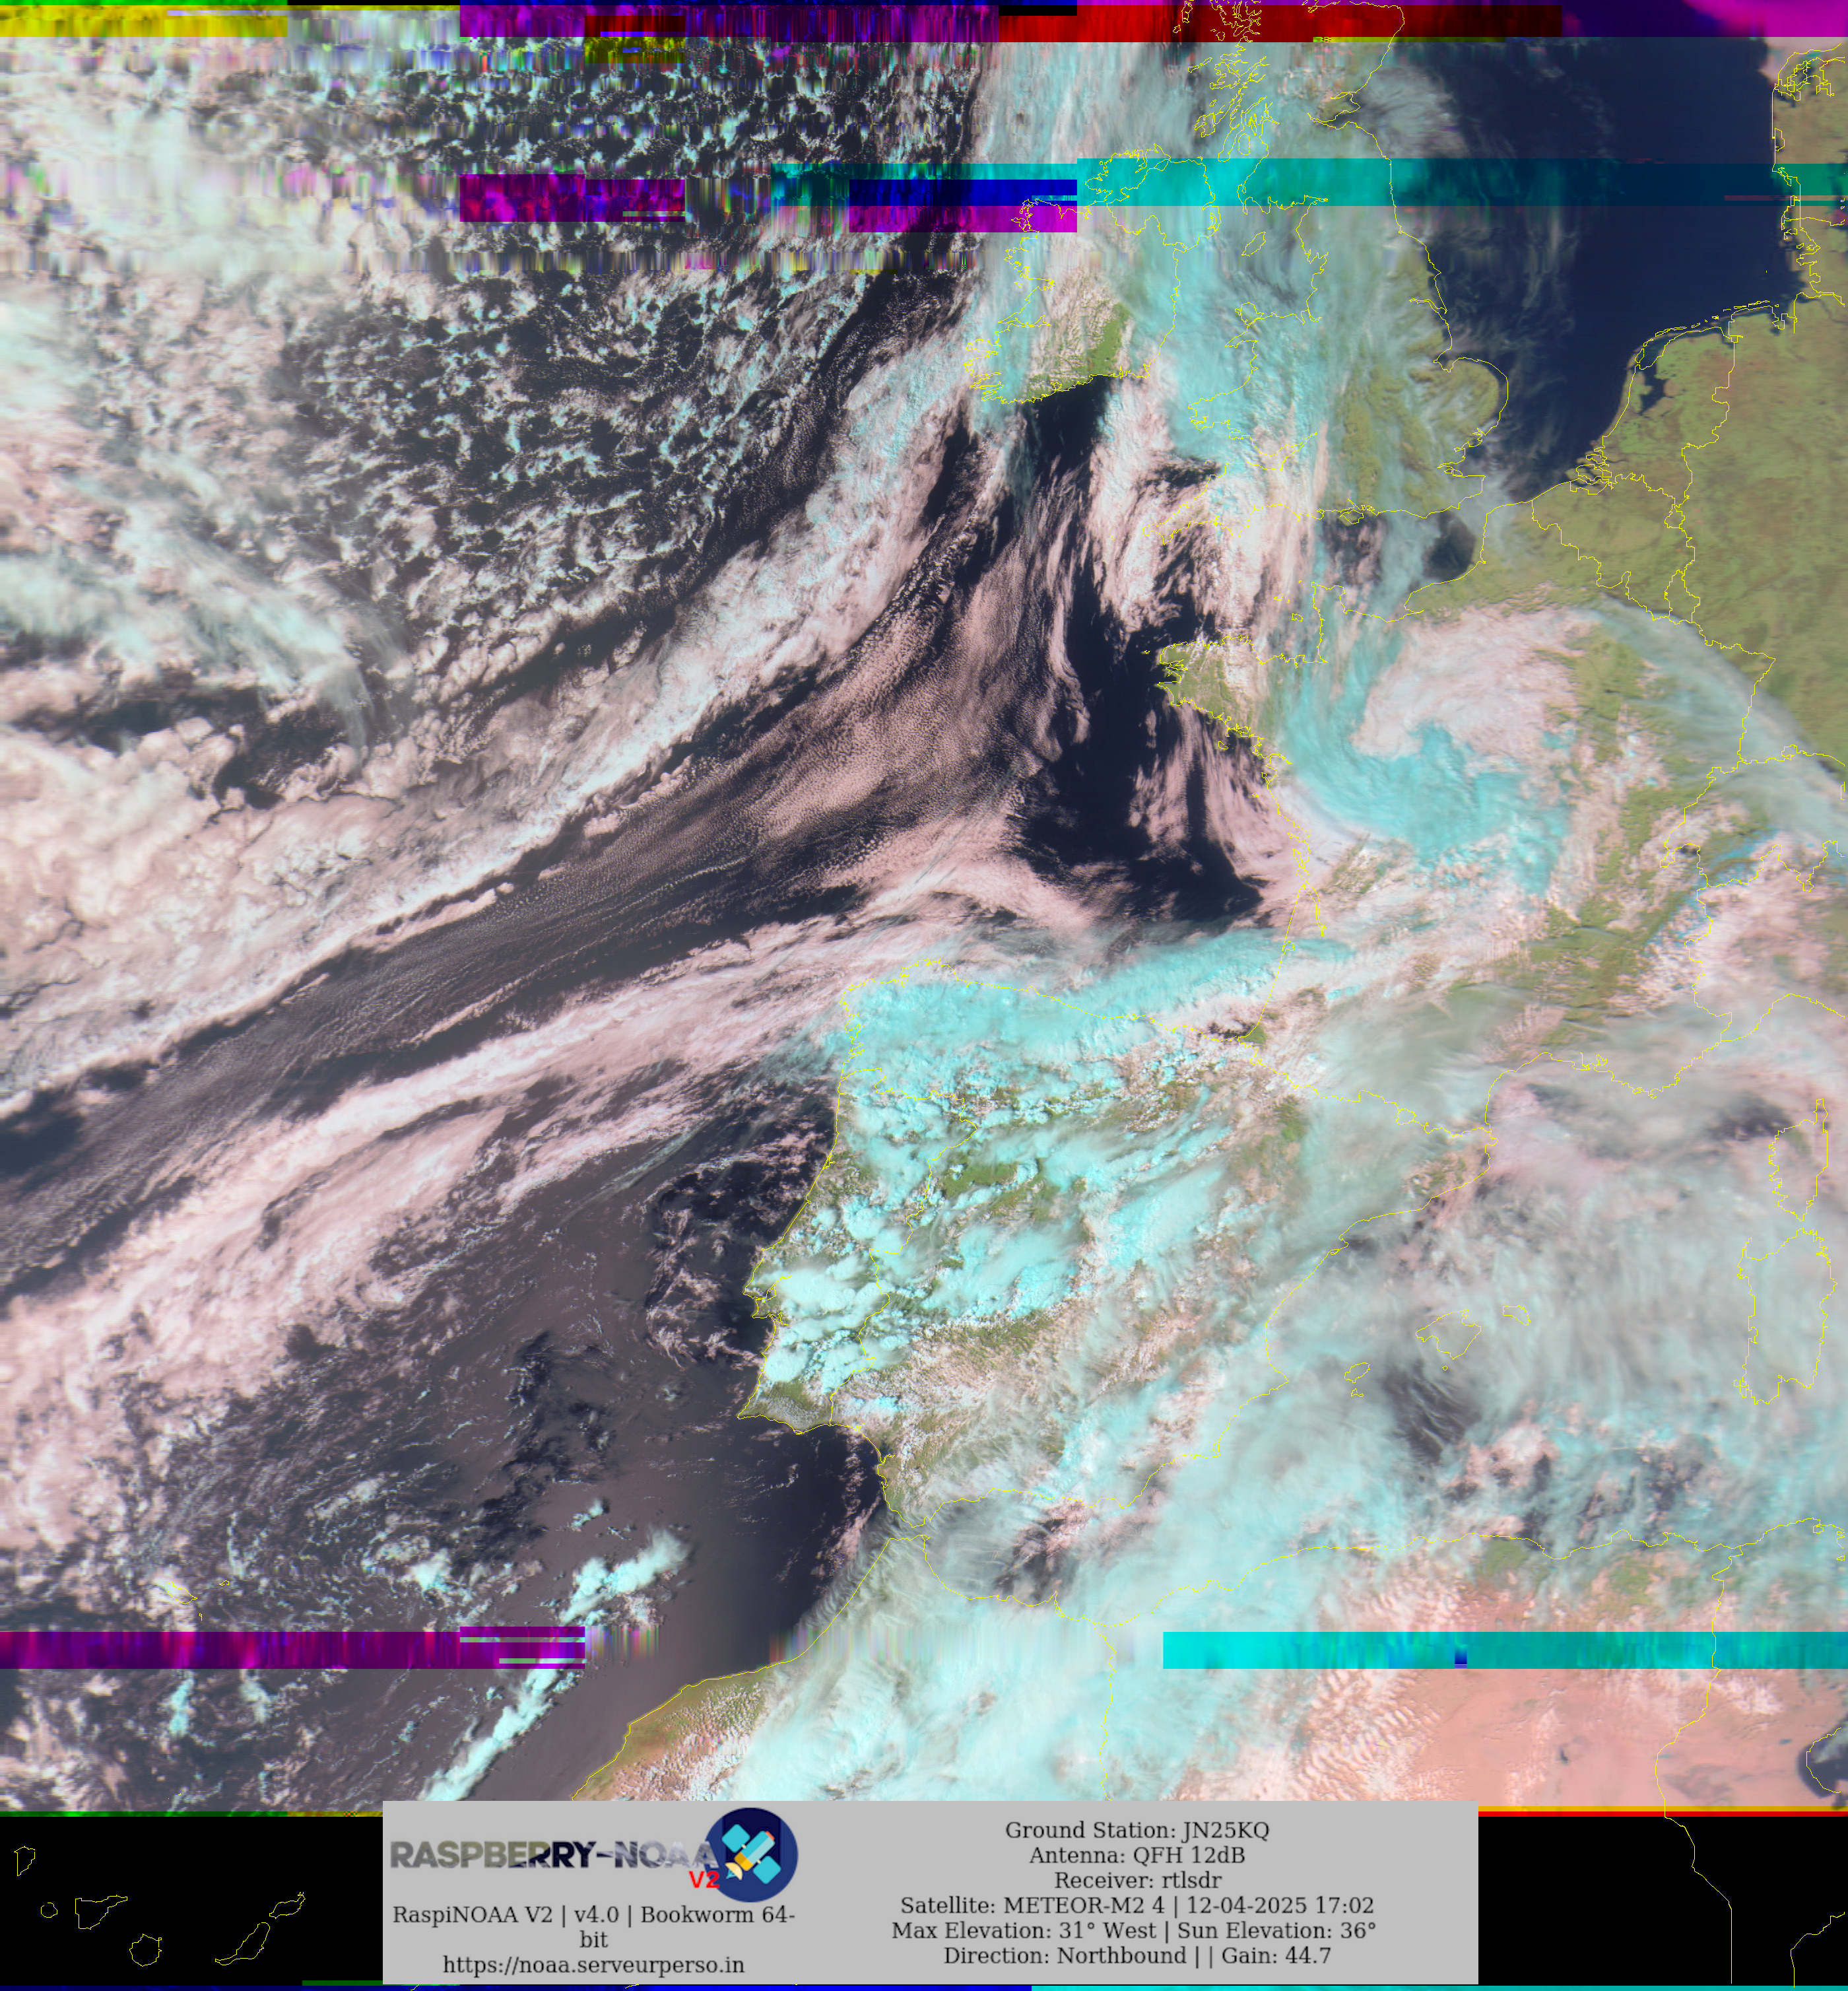Click the Raspberry-NOAA satellite logo icon
Screen dimensions: 1848x1991
coord(751,1855)
